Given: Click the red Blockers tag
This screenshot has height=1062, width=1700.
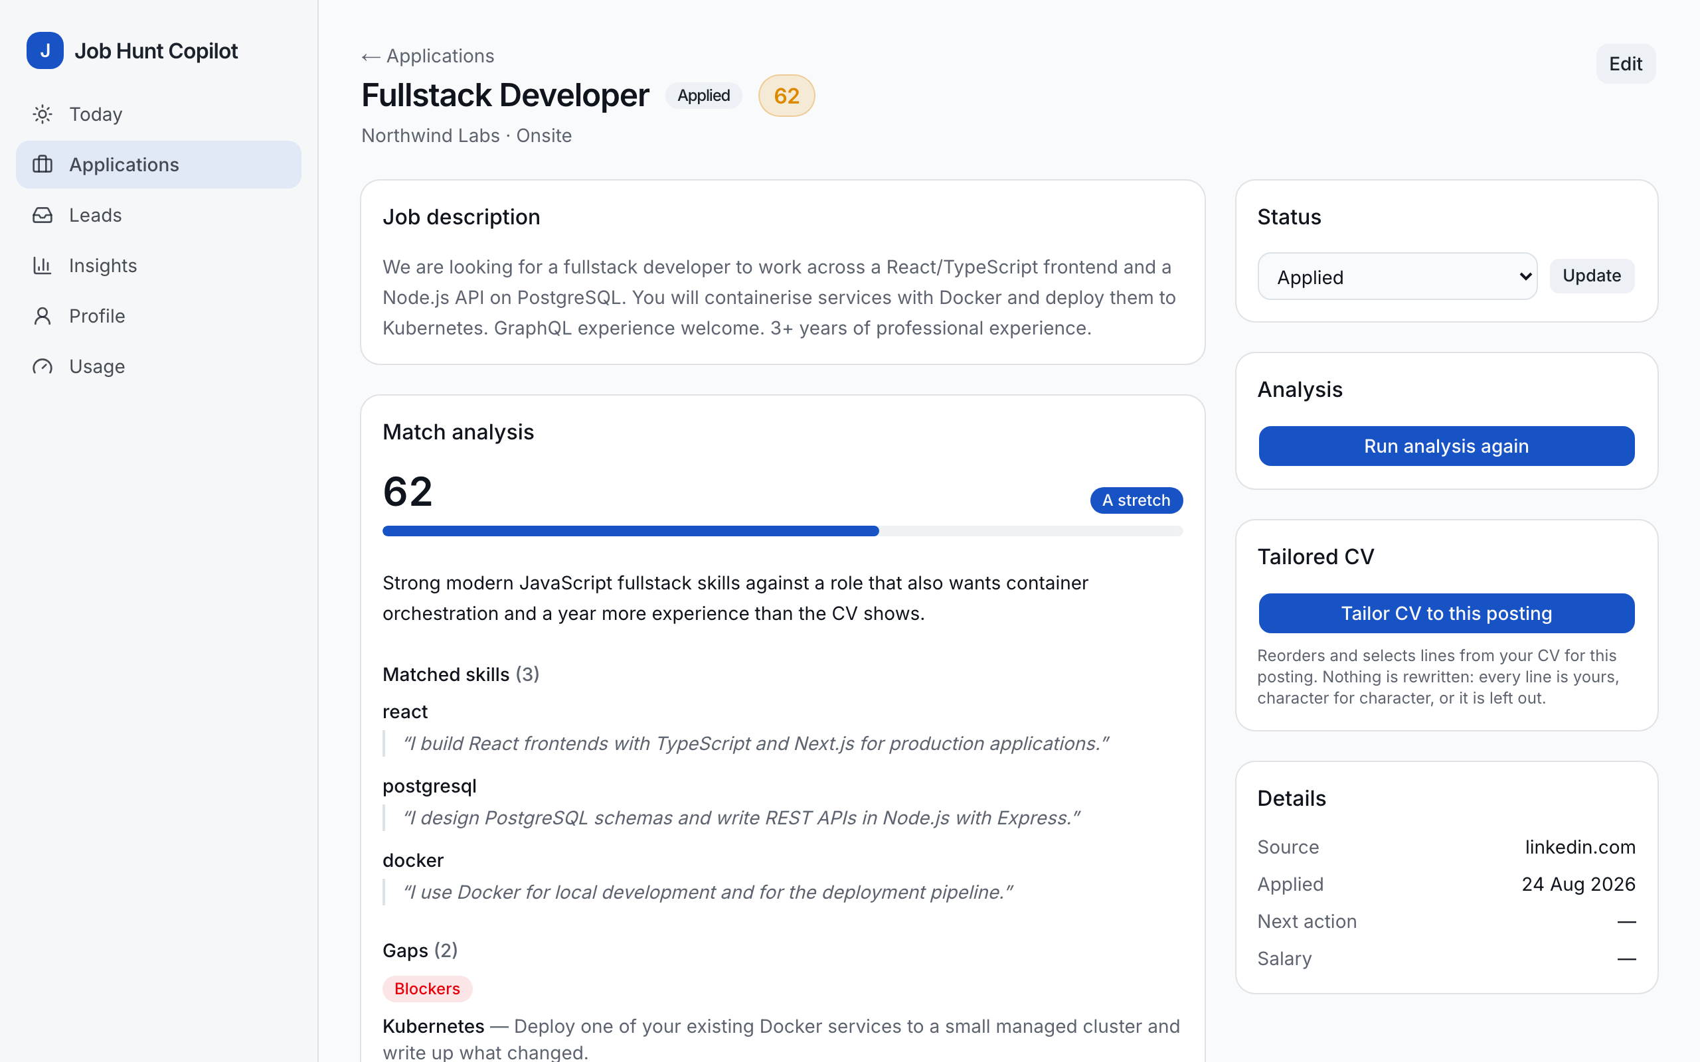Looking at the screenshot, I should tap(427, 988).
